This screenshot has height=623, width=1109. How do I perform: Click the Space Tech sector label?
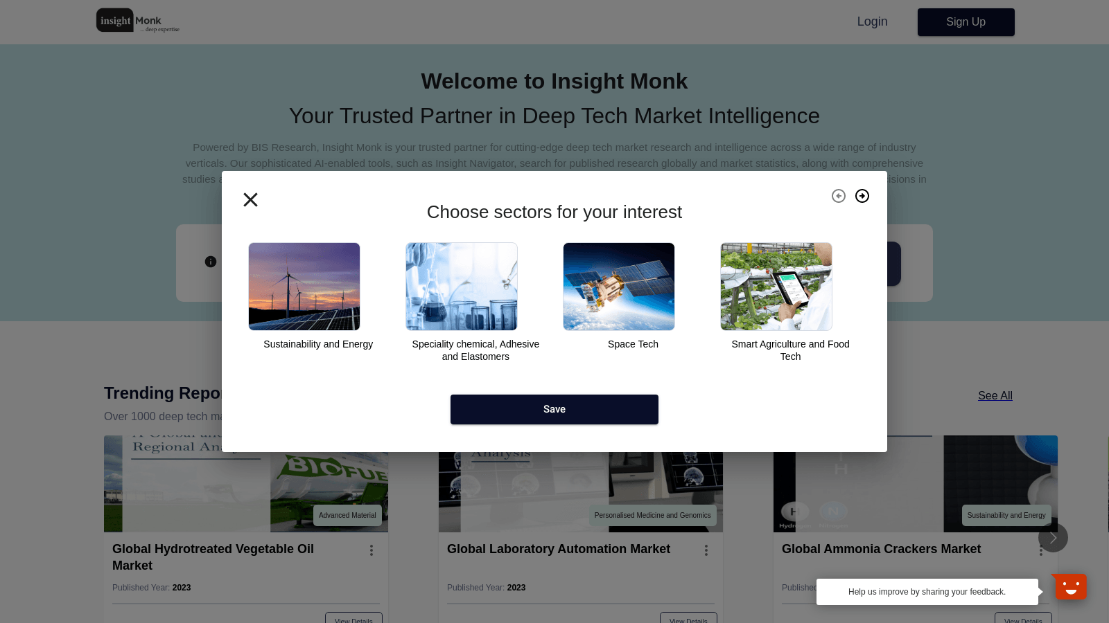[x=633, y=344]
